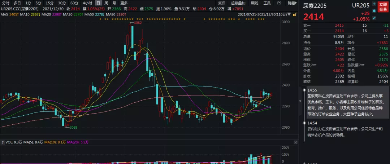Screen dimensions: 390x164
Task: Switch to the 月 monthly chart
Action: (x=114, y=3)
